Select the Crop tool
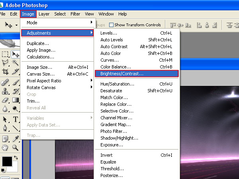239x179 pixels. (5, 71)
